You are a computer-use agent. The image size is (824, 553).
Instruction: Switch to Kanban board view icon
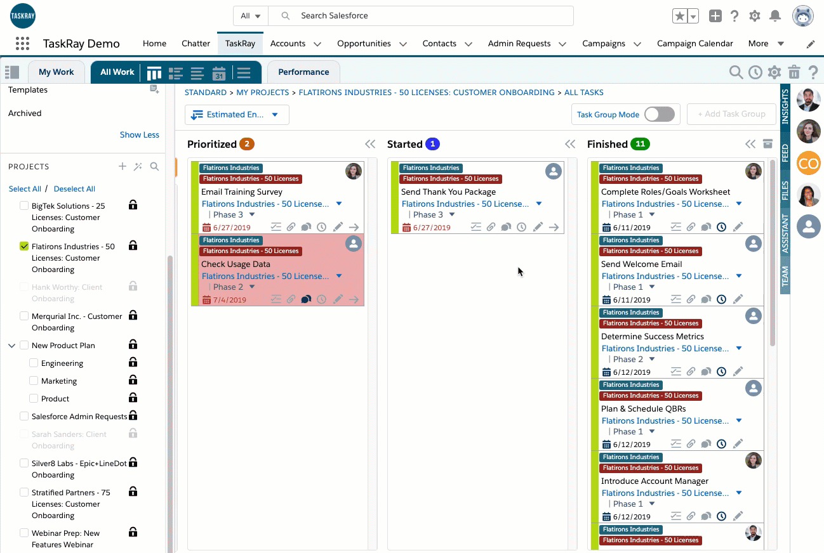pyautogui.click(x=154, y=72)
